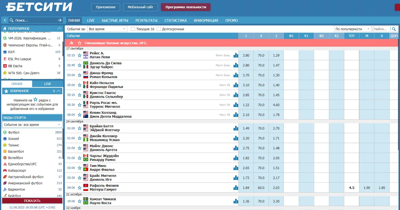
Task: Click the Мобильный сайт button
Action: point(141,7)
